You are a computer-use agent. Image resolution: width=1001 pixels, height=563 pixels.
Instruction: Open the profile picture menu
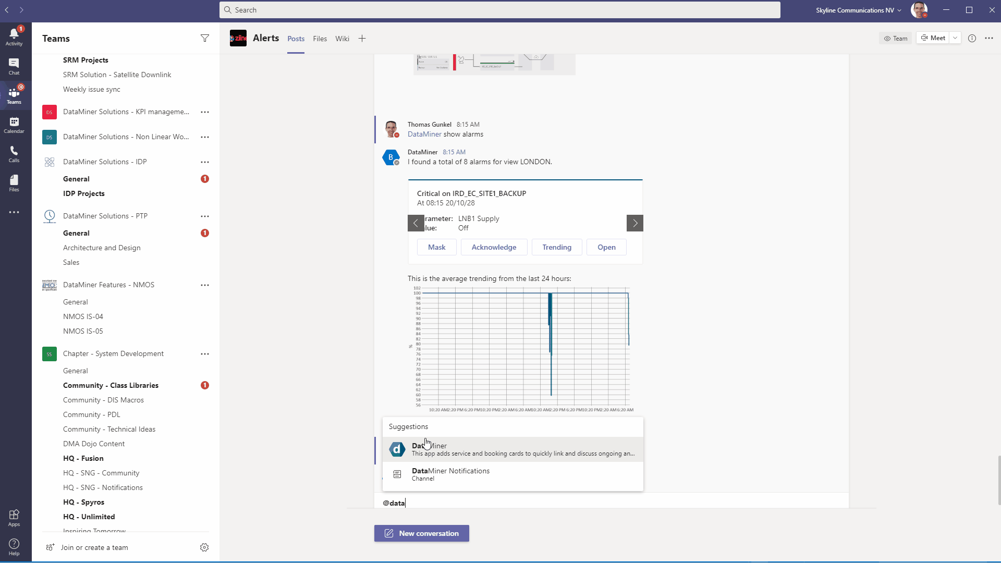coord(919,10)
